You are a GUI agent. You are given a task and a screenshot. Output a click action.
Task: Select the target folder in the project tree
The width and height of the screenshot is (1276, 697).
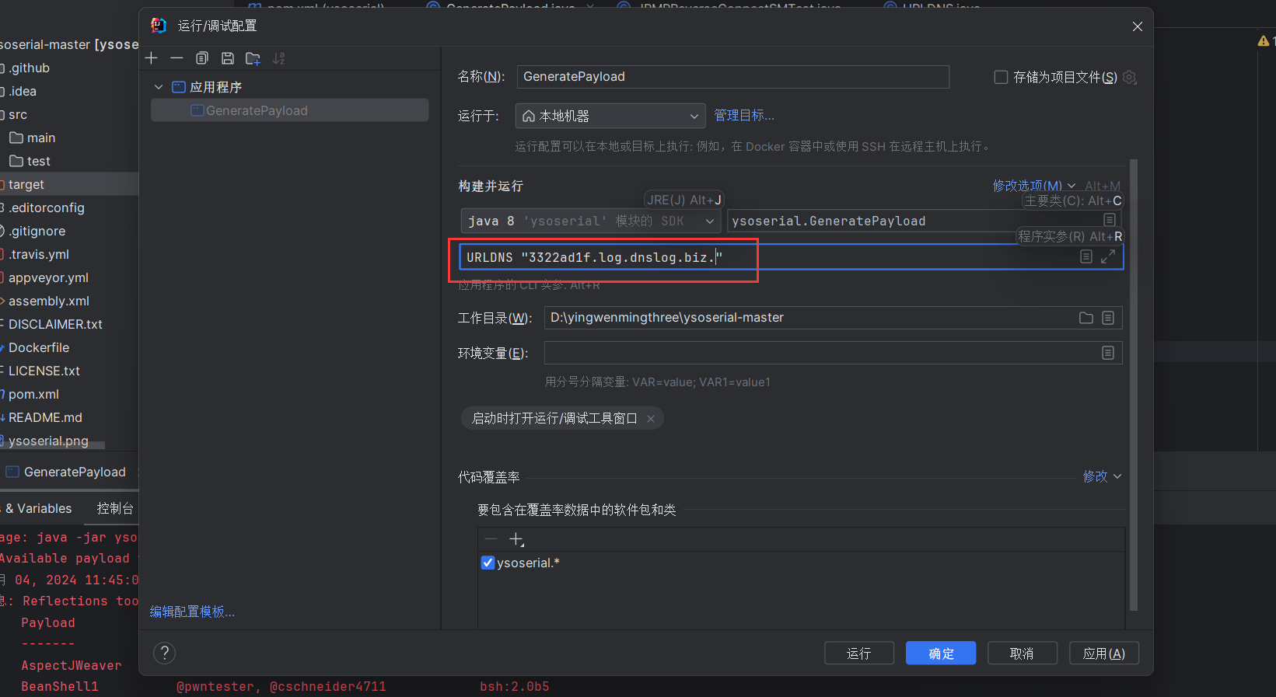(26, 184)
